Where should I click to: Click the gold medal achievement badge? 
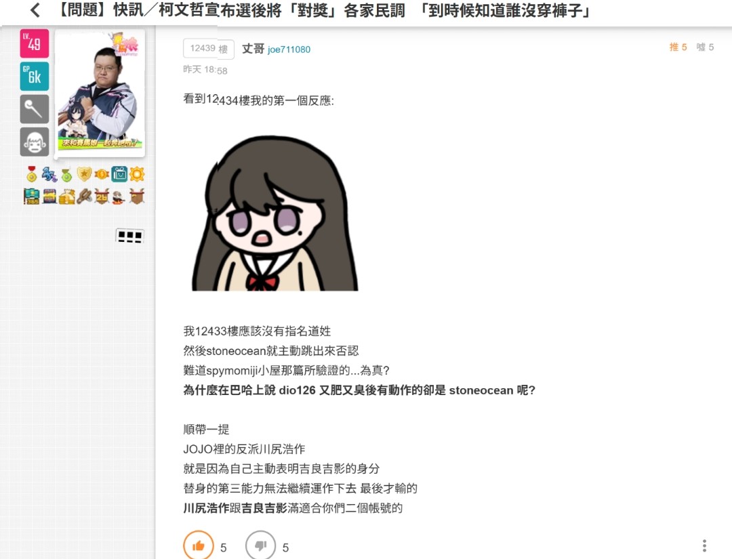31,174
